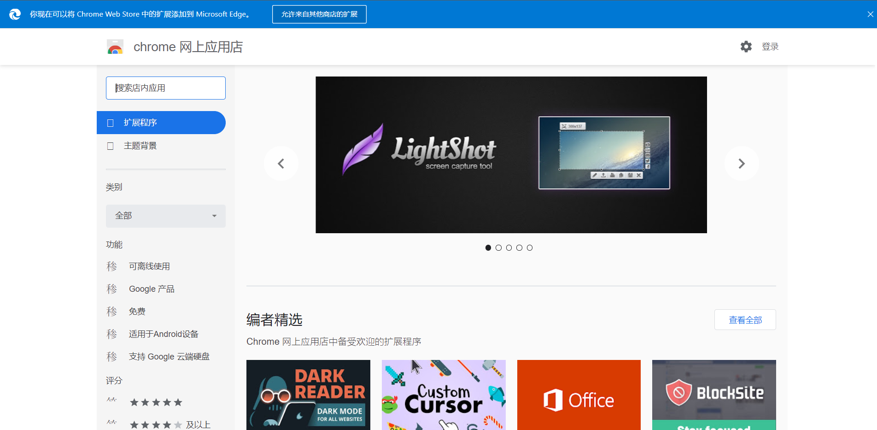Click 编者精选 heading text
Image resolution: width=877 pixels, height=430 pixels.
point(275,320)
